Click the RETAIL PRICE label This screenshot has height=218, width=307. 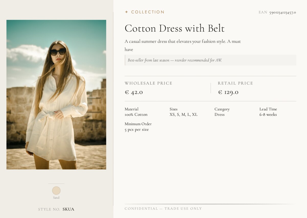(x=235, y=83)
